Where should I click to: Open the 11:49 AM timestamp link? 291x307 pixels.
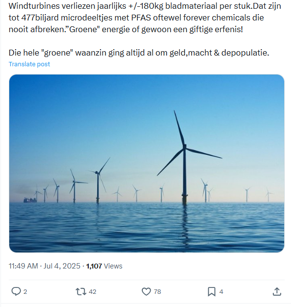pyautogui.click(x=23, y=266)
